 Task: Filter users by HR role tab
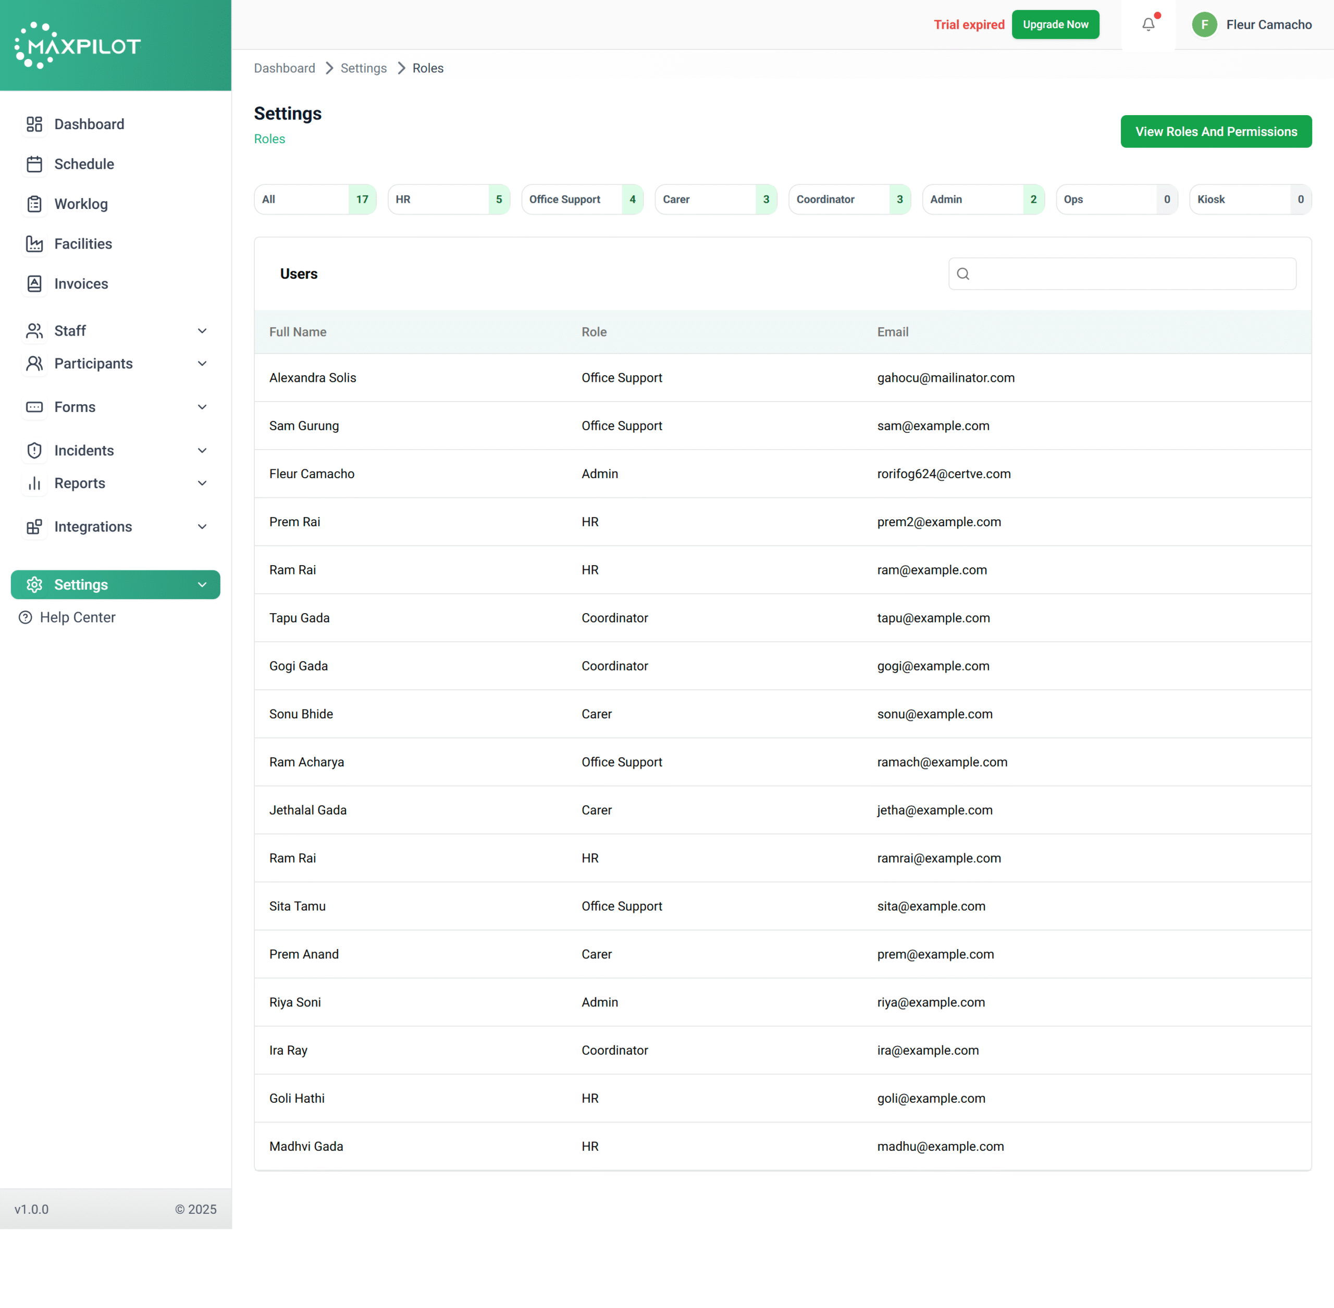tap(448, 199)
